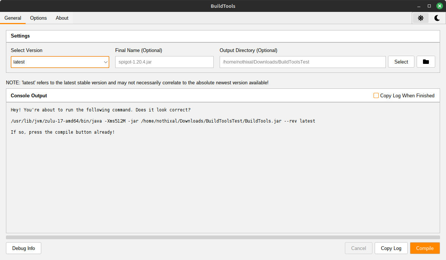Maximize the BuildTools window
Viewport: 446px width, 260px height.
pos(429,6)
